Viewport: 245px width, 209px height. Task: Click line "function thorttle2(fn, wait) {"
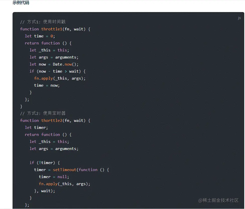[55, 121]
